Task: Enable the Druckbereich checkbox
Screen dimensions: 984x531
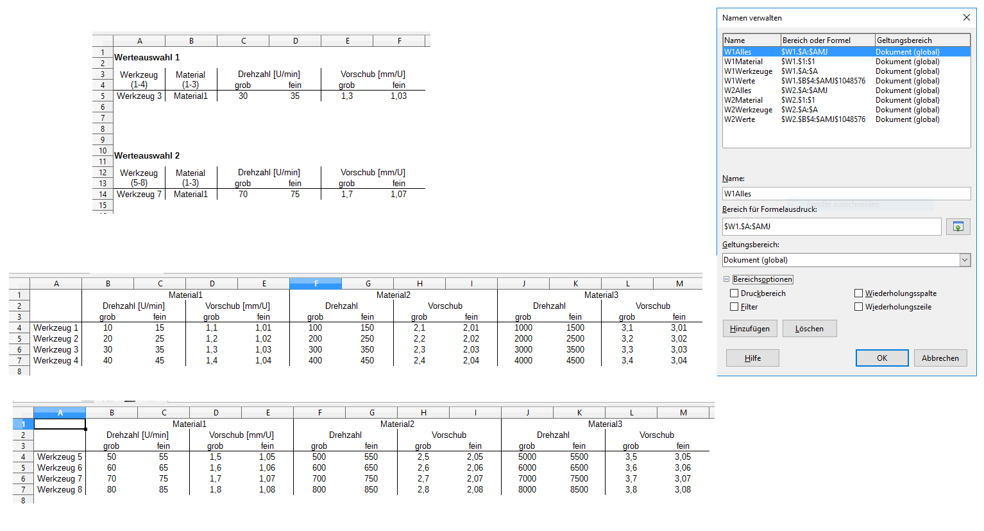Action: (x=734, y=293)
